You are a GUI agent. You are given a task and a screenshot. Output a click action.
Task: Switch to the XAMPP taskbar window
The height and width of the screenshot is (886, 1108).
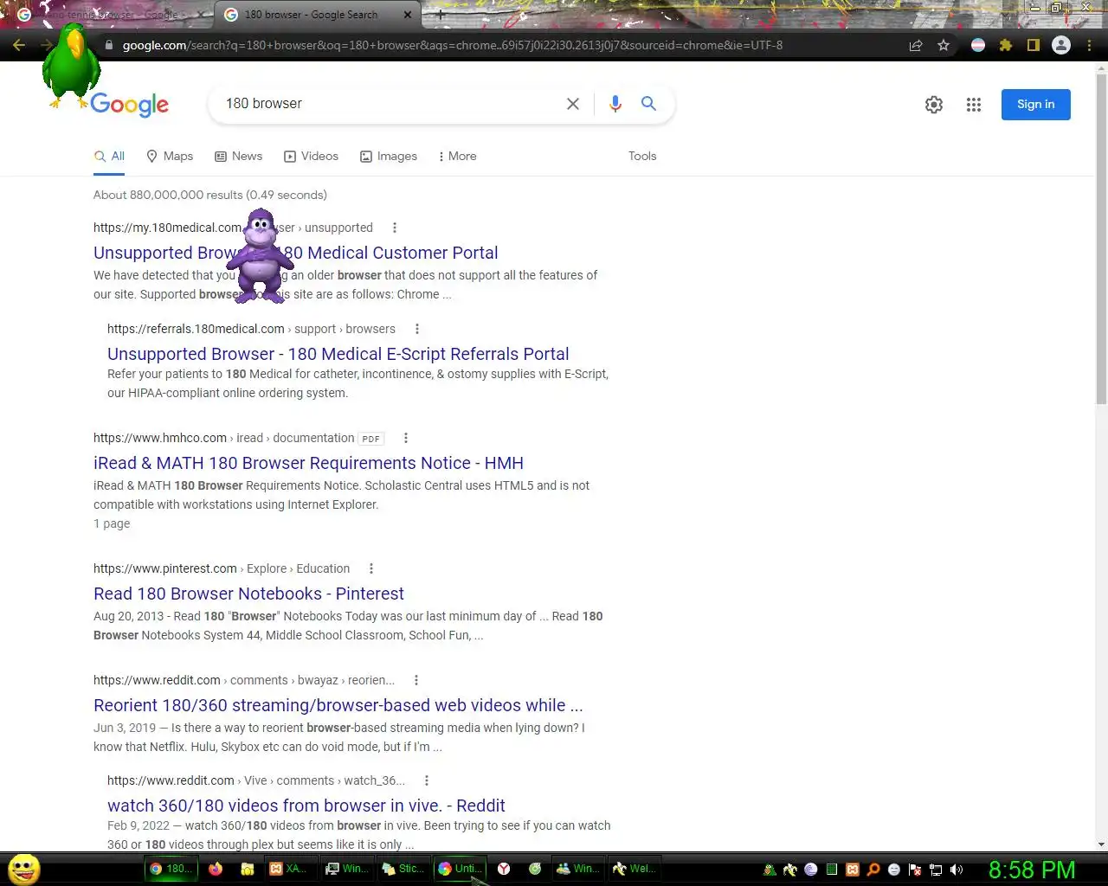(x=288, y=869)
